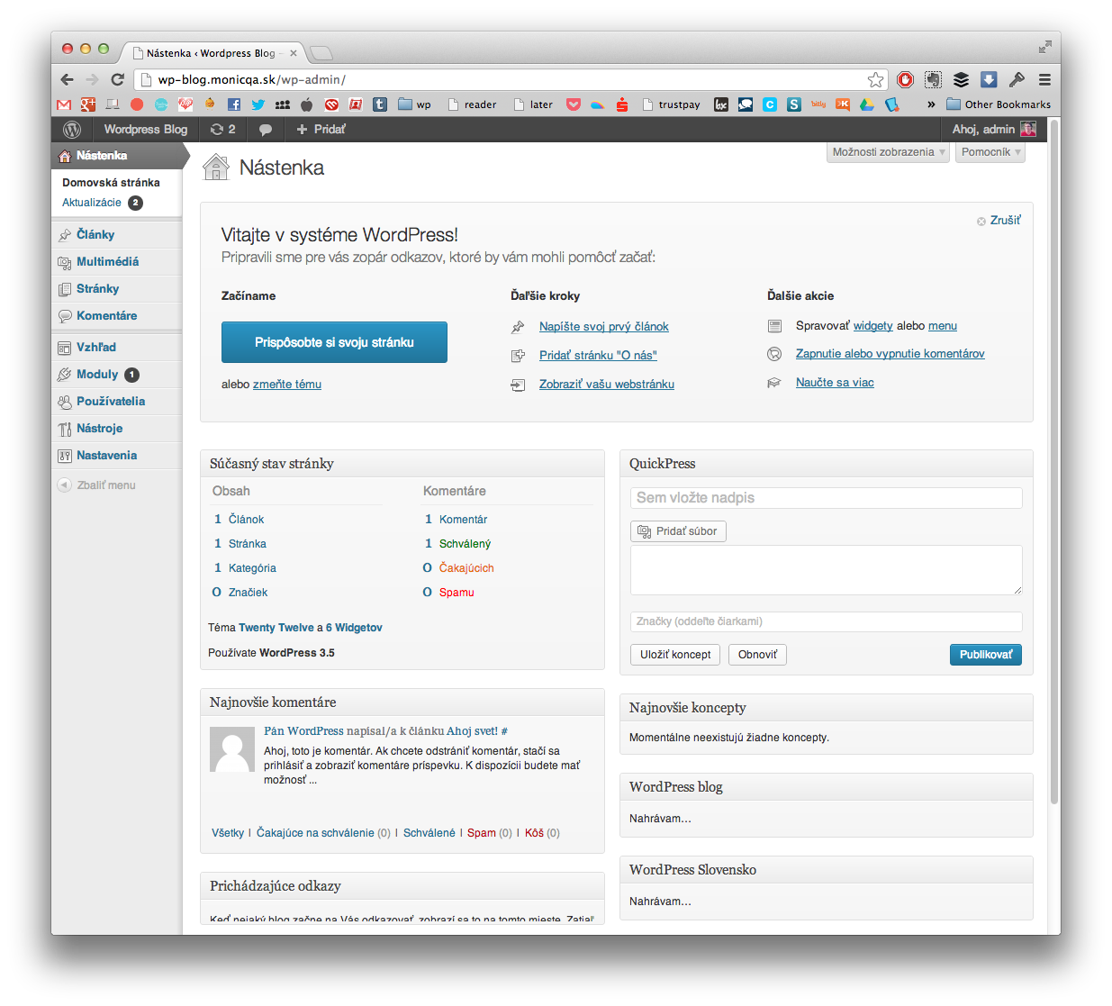This screenshot has width=1112, height=1006.
Task: Click the comments bubble icon in the toolbar
Action: (264, 129)
